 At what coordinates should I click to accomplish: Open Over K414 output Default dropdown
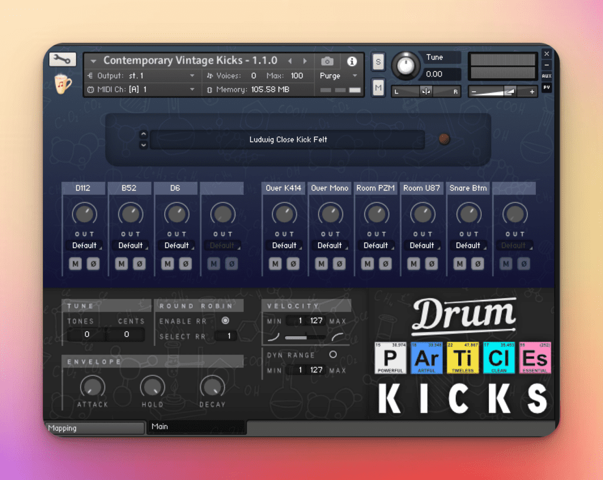pyautogui.click(x=284, y=245)
